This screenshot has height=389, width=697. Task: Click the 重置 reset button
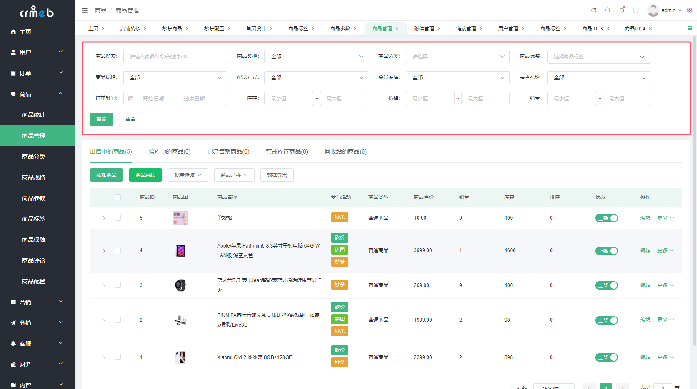coord(131,119)
